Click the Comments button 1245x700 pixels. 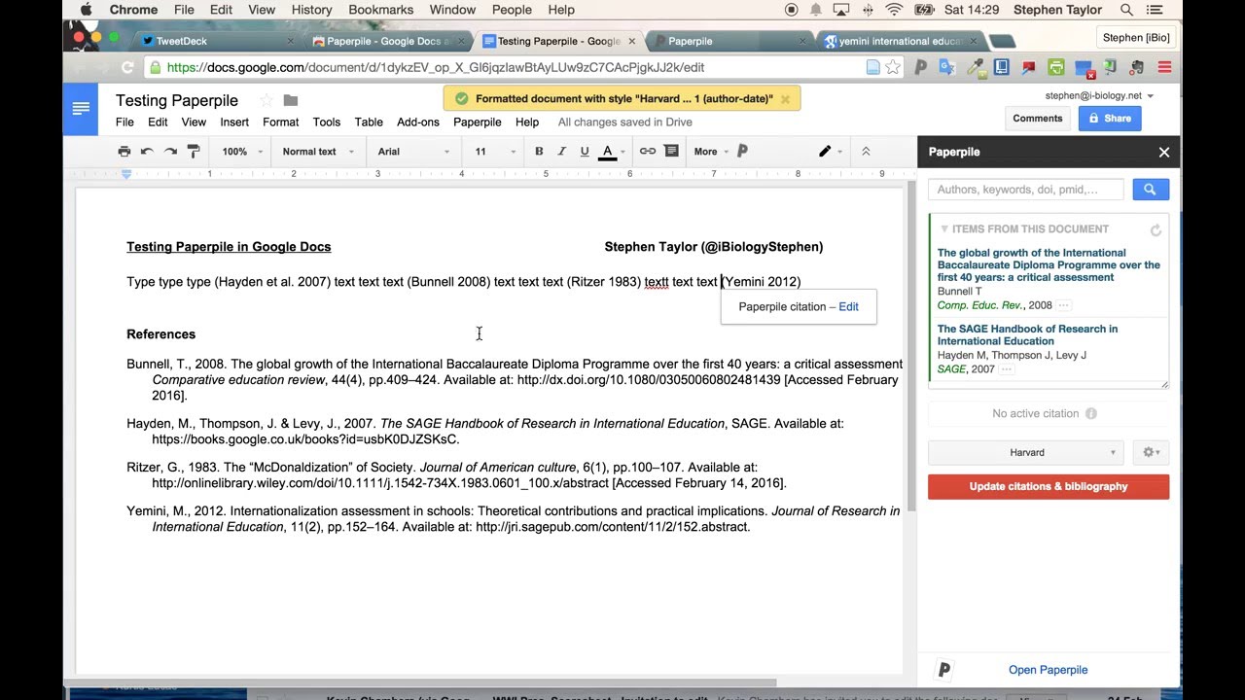click(1038, 119)
